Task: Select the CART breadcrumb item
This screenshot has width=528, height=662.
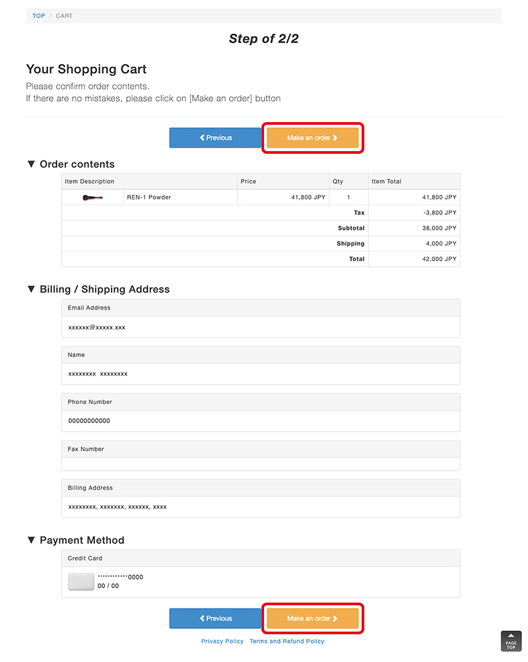Action: [x=64, y=16]
